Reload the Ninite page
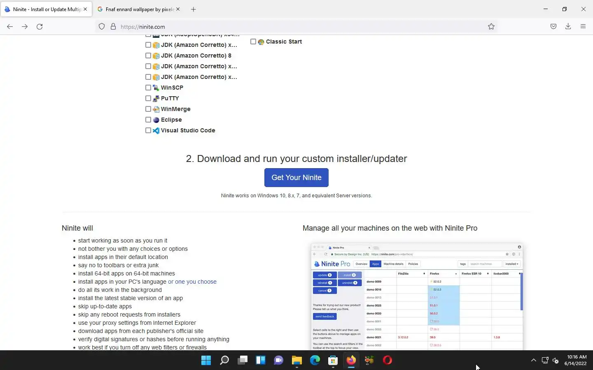 pyautogui.click(x=40, y=26)
